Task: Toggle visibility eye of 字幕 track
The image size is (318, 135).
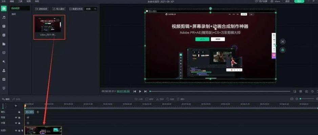Action: (x=16, y=123)
